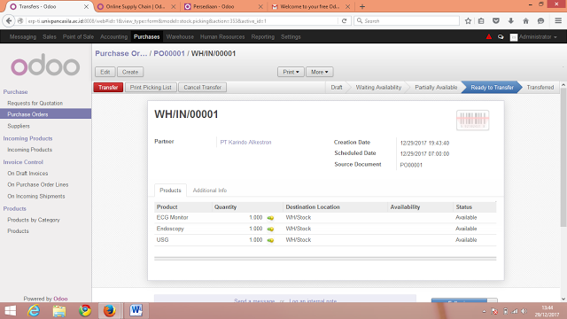Open Microsoft Word from the taskbar
Screen dimensions: 567x319
click(136, 311)
